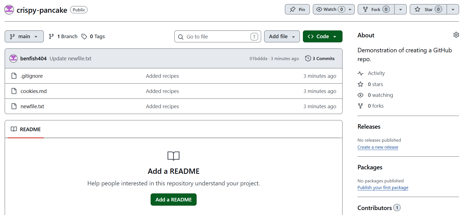Open the 0 watching link
This screenshot has height=215, width=466.
tap(375, 95)
